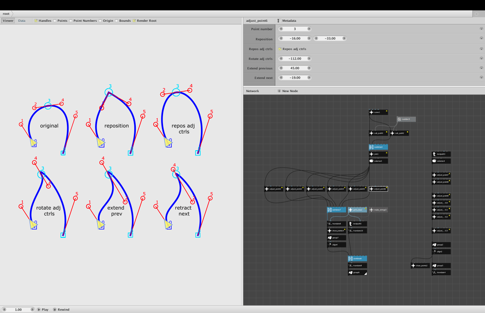Select the combine4 node
Image resolution: width=485 pixels, height=313 pixels.
click(379, 147)
